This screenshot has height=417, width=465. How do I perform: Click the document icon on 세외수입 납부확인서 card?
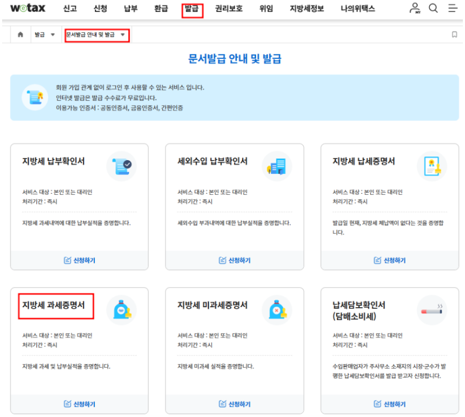(277, 166)
